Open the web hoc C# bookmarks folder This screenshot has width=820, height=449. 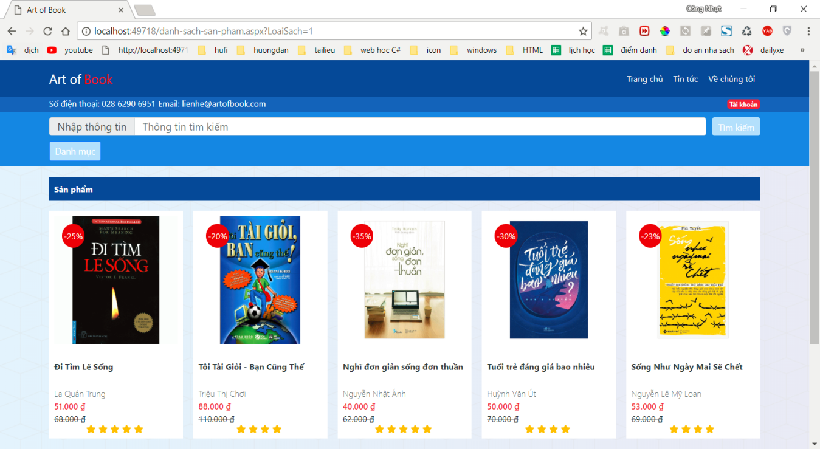click(373, 50)
